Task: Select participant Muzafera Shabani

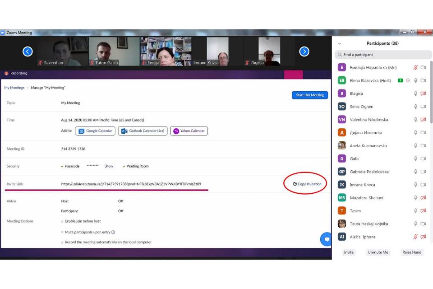Action: click(382, 198)
